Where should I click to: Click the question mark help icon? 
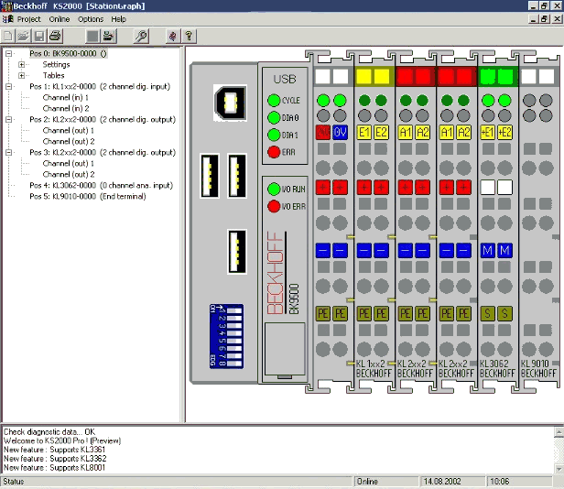pyautogui.click(x=189, y=37)
